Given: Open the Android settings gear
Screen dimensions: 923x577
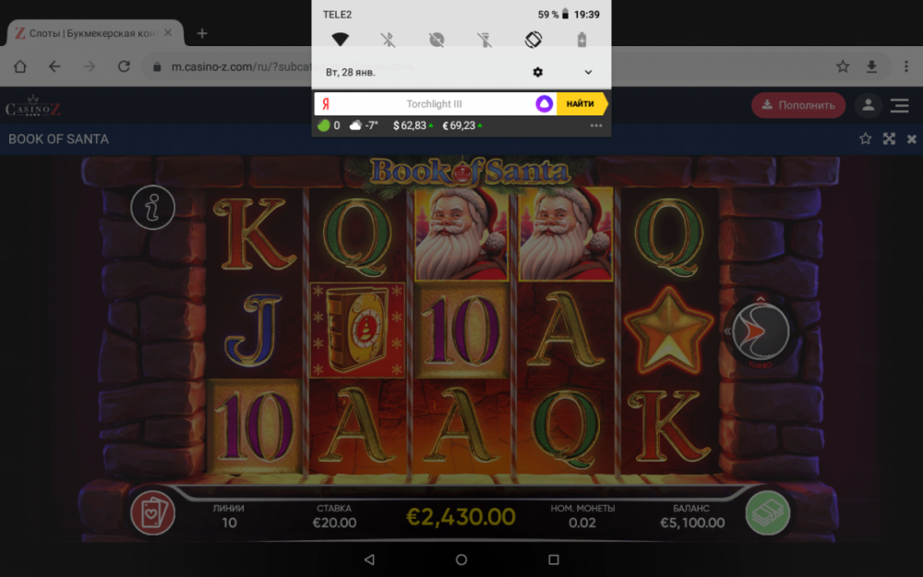Looking at the screenshot, I should [537, 72].
